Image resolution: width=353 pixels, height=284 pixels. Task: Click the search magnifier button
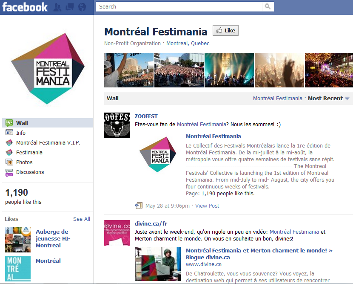pos(268,6)
